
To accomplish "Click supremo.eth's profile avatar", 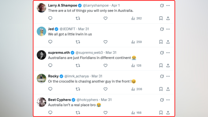I will pos(41,55).
